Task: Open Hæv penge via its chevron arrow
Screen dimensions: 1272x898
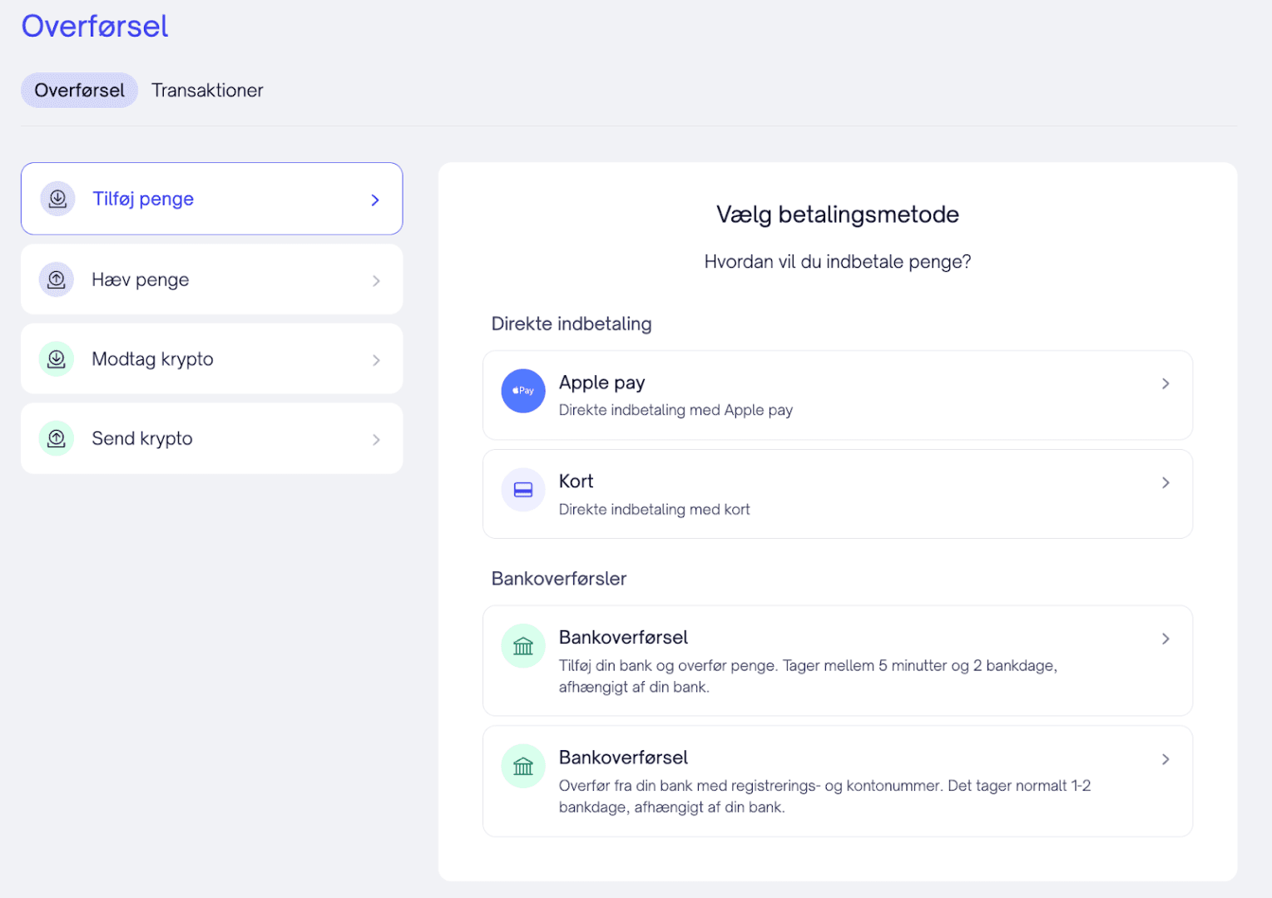Action: [376, 281]
